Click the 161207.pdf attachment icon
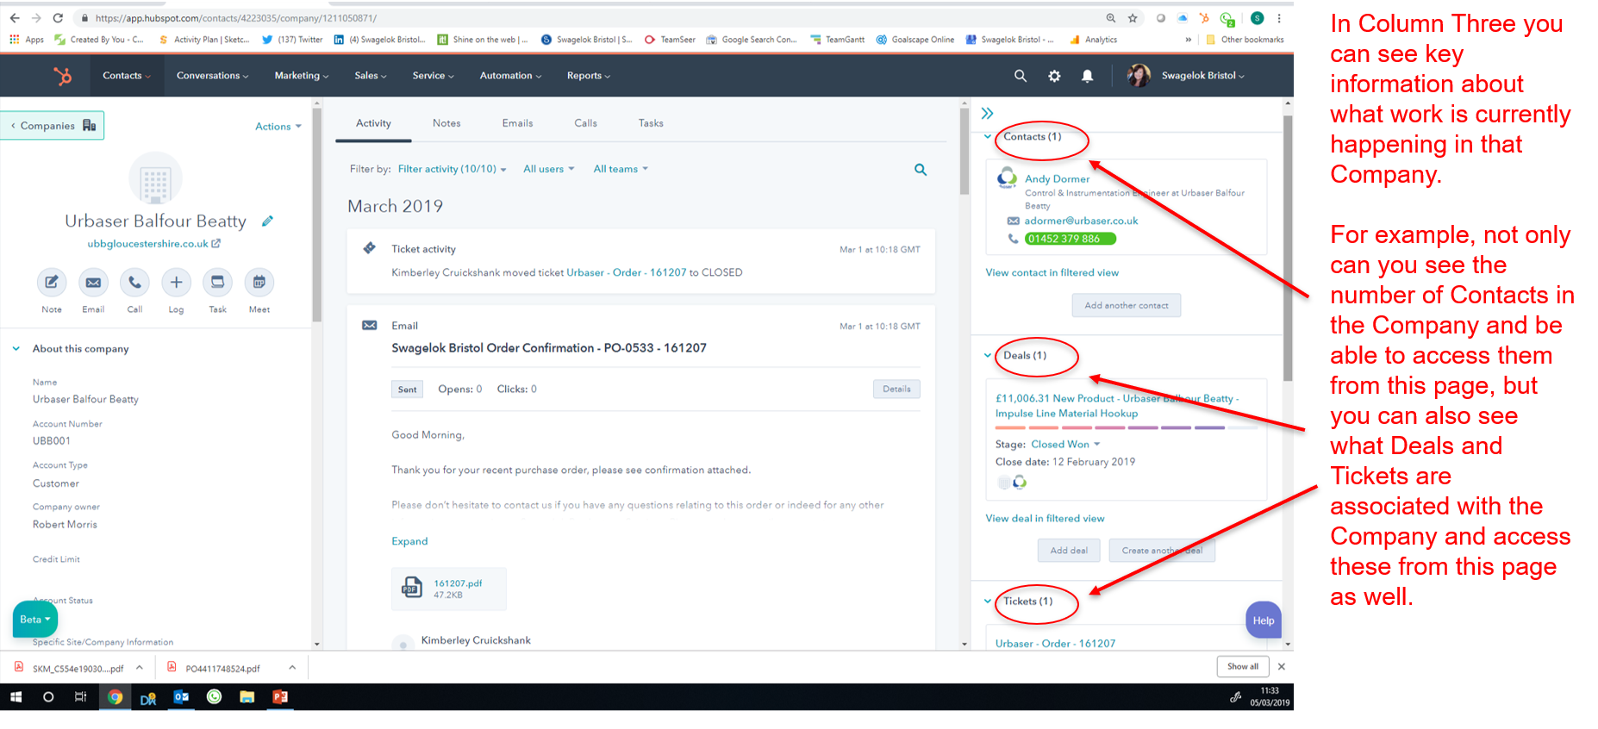Viewport: 1598px width, 729px height. [412, 588]
